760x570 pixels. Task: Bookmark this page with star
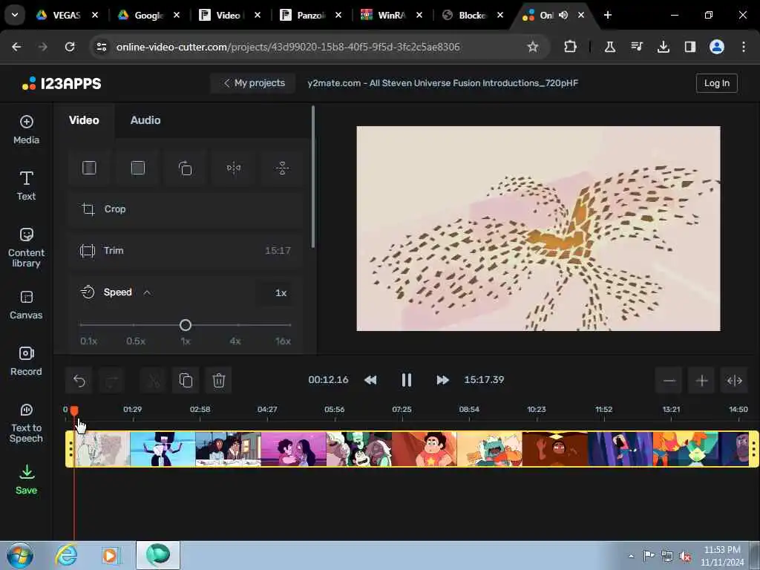point(533,47)
